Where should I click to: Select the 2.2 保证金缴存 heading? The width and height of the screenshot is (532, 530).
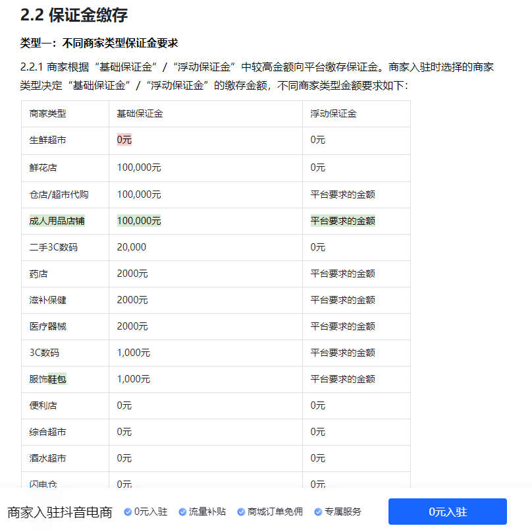(x=74, y=15)
